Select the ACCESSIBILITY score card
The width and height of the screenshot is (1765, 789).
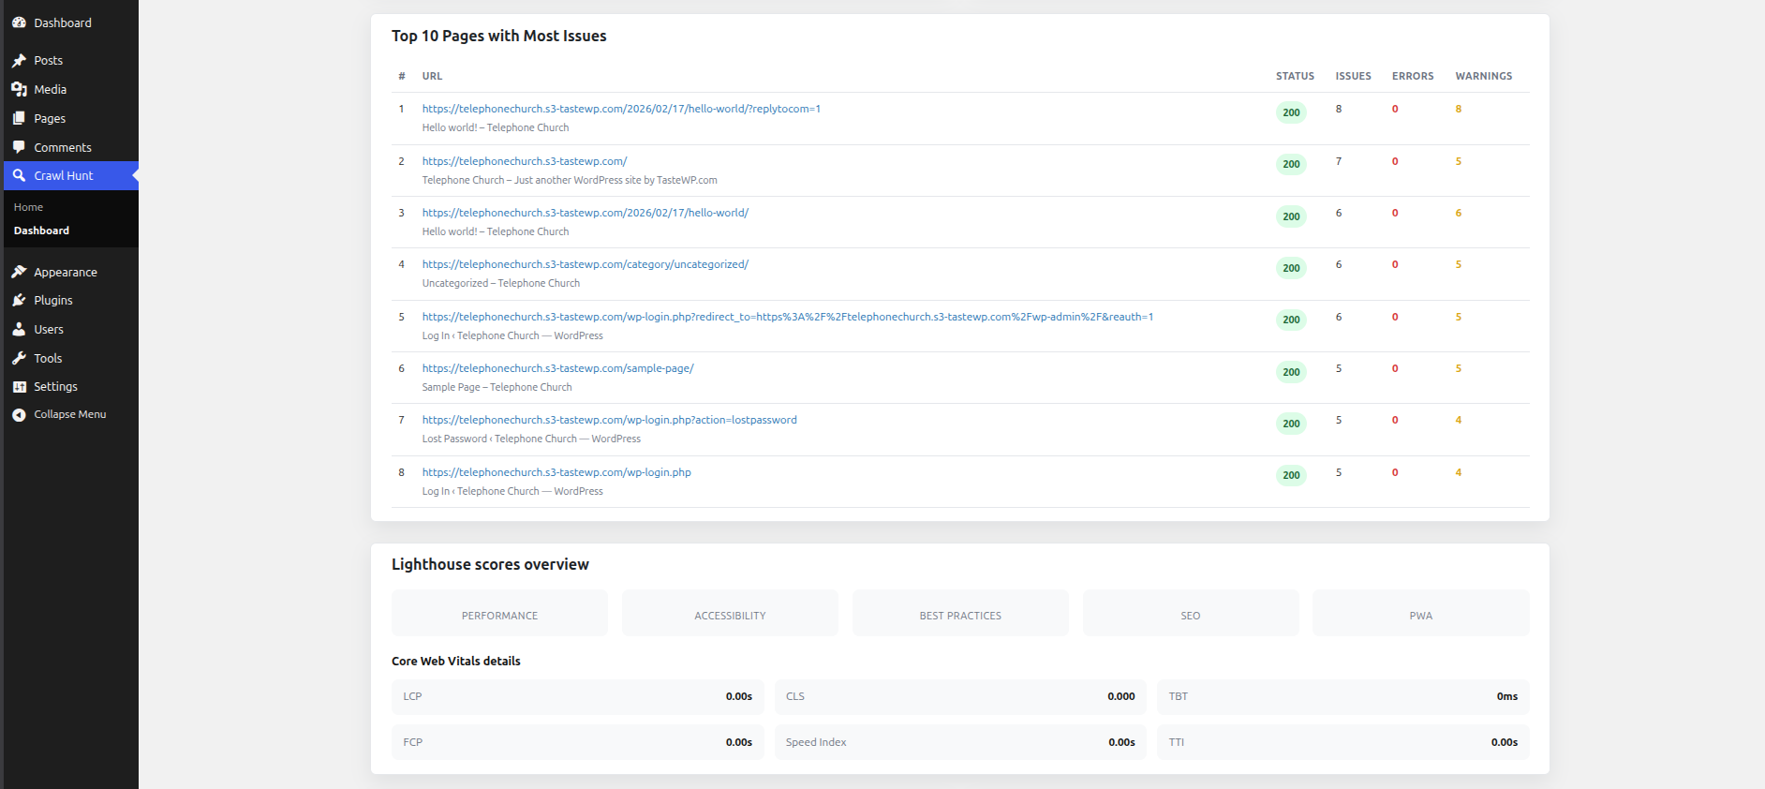tap(730, 613)
